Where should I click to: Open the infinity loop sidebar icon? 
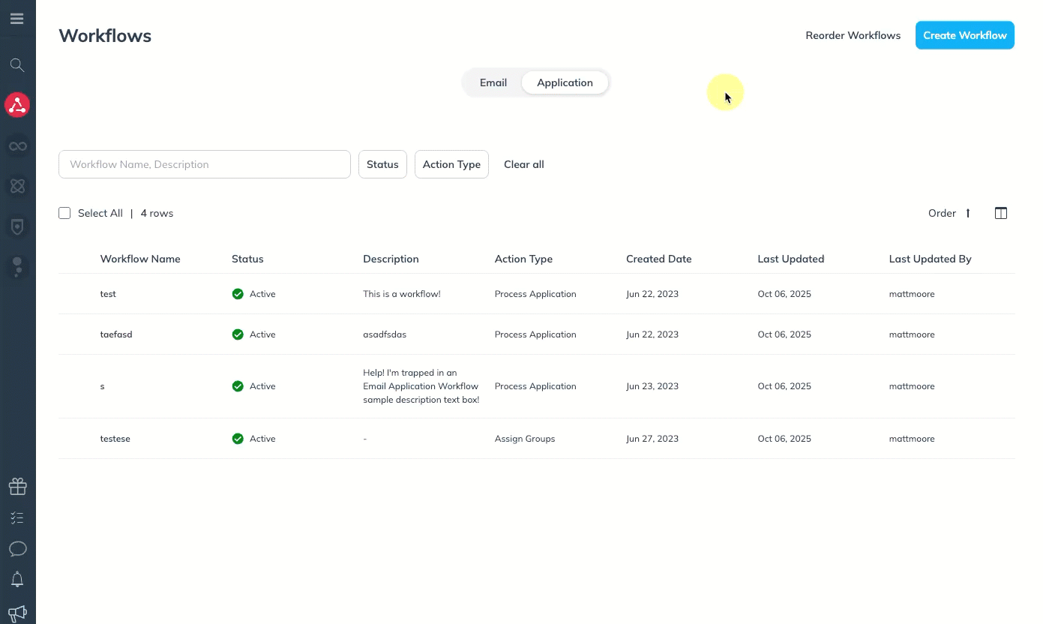coord(17,145)
